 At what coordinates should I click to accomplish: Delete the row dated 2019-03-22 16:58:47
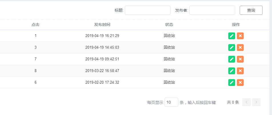(x=240, y=71)
